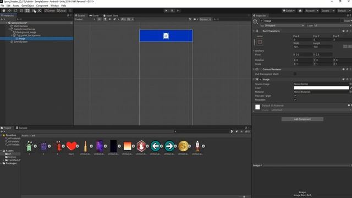
Task: Select the Move tool in toolbar
Action: pos(10,10)
